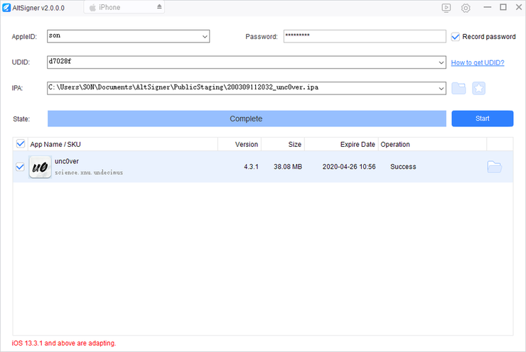Minimize the AltSigner window
526x352 pixels.
(488, 7)
